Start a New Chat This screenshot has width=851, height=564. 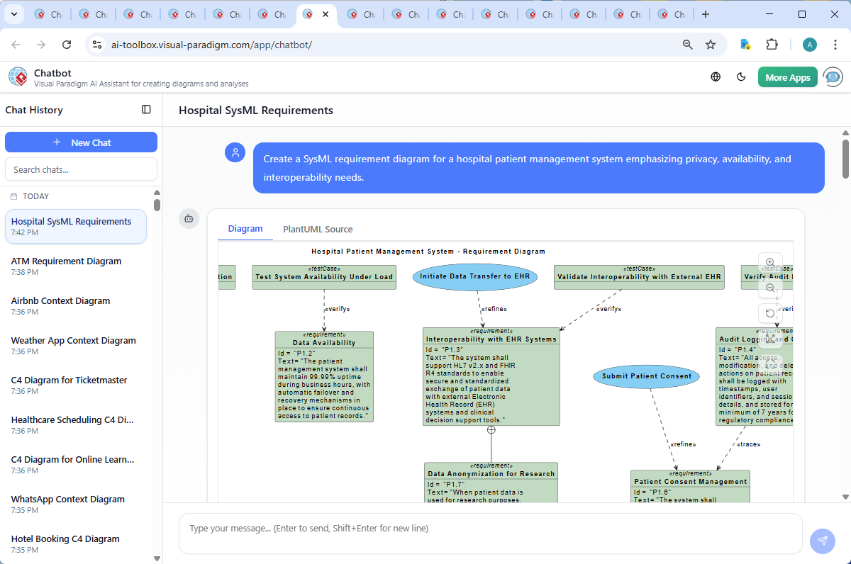[x=81, y=142]
